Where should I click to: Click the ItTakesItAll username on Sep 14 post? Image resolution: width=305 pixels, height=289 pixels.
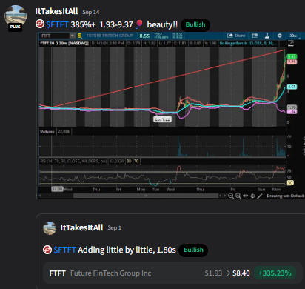pos(56,11)
